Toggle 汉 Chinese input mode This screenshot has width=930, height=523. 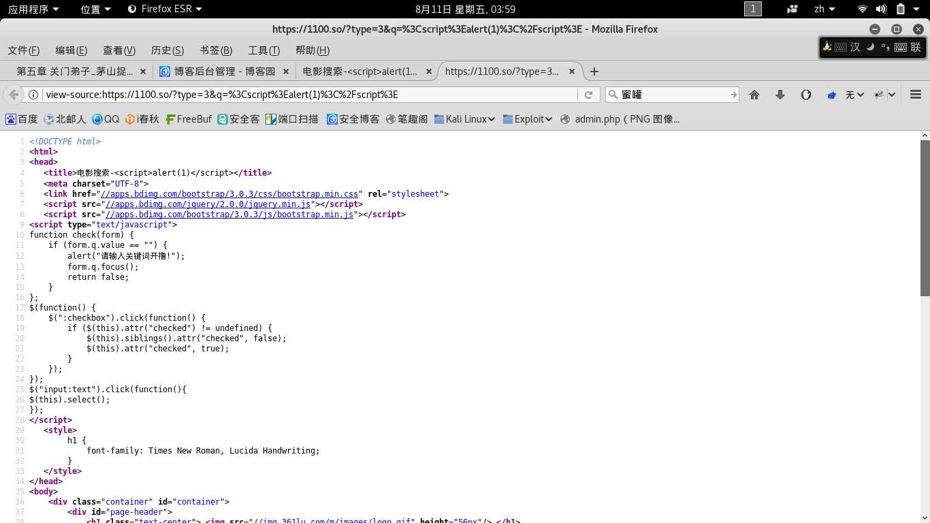pyautogui.click(x=855, y=47)
